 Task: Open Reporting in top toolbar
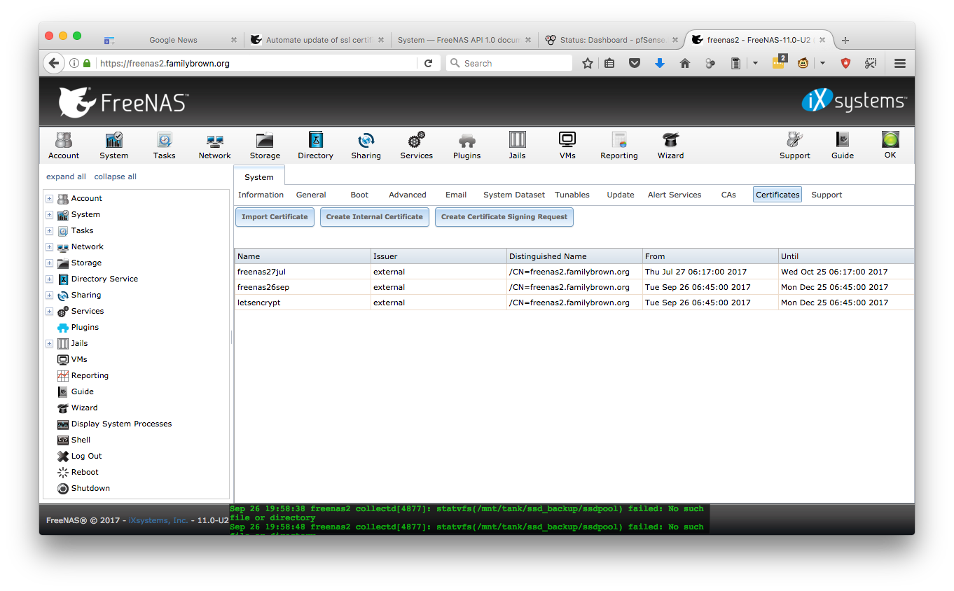619,146
